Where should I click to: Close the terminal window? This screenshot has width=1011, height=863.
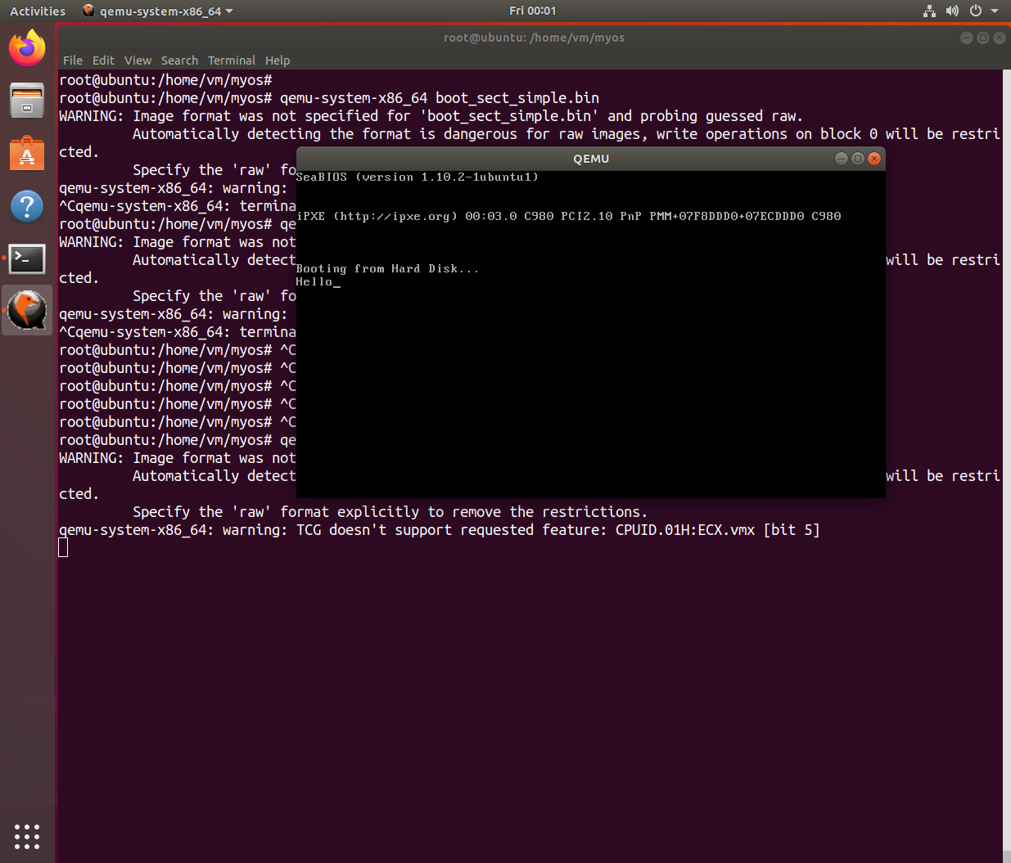click(1000, 38)
